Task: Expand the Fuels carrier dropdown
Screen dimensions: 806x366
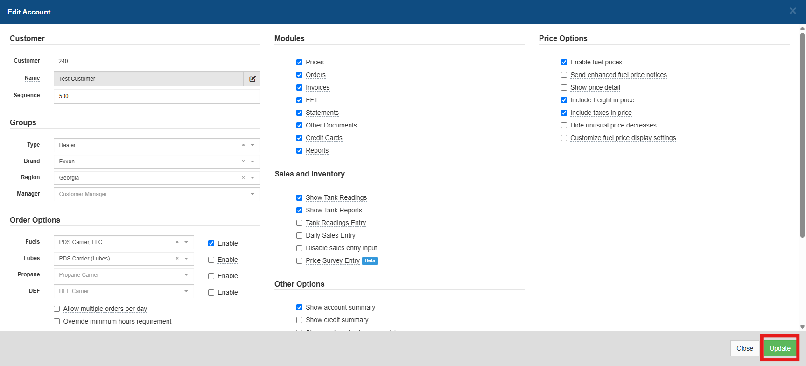Action: [x=186, y=242]
